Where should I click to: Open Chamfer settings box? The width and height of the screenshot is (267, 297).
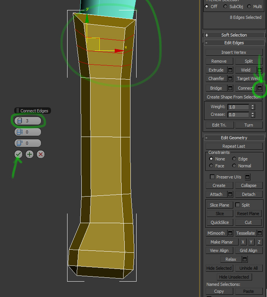230,78
